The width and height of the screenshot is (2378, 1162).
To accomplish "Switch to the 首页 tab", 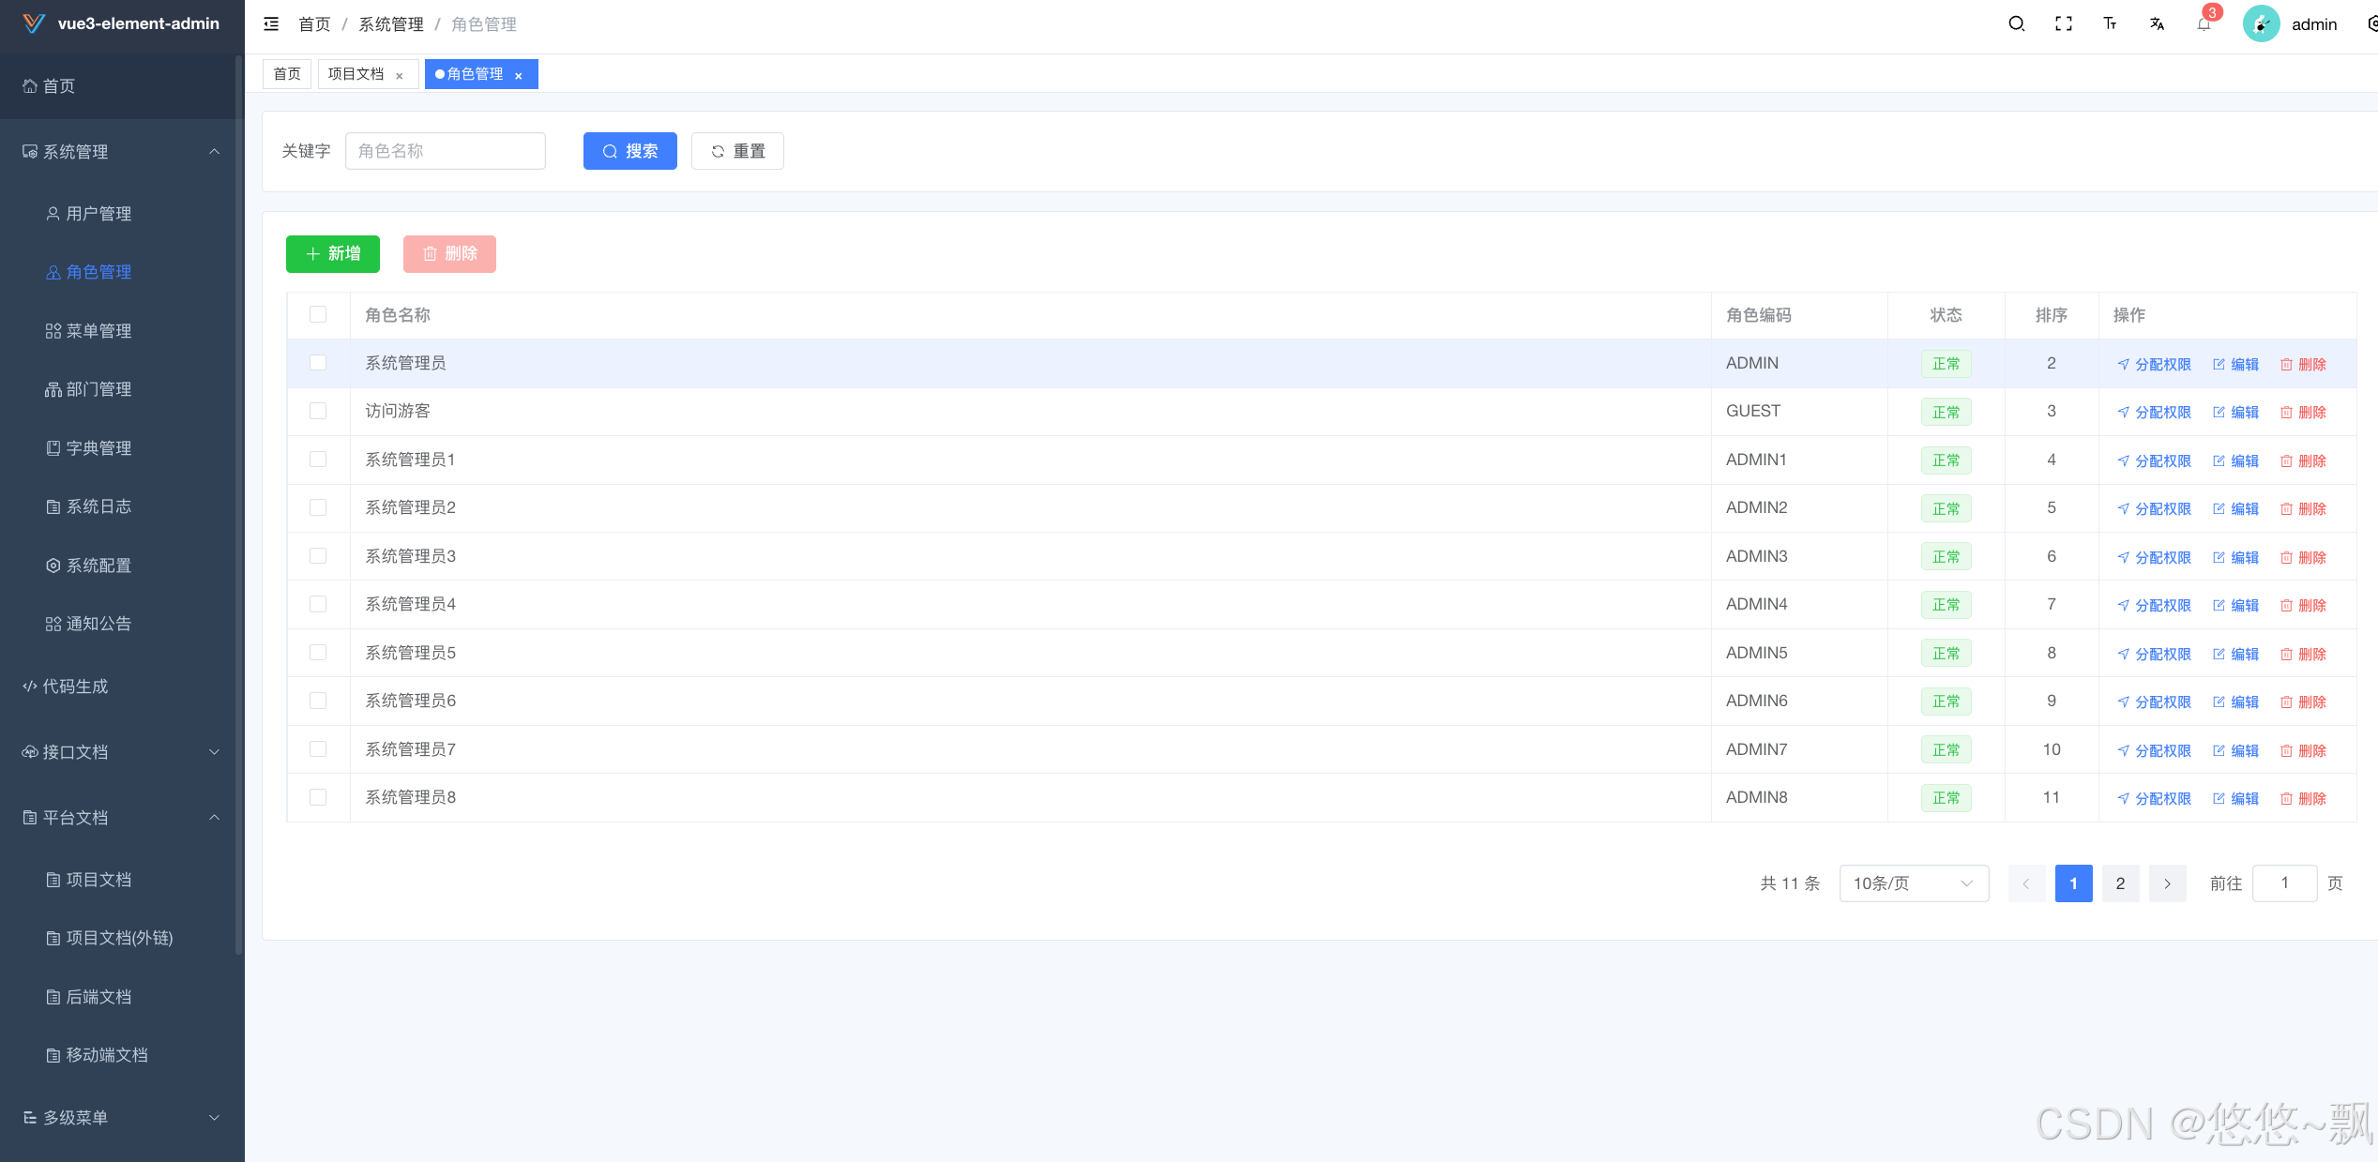I will (287, 74).
